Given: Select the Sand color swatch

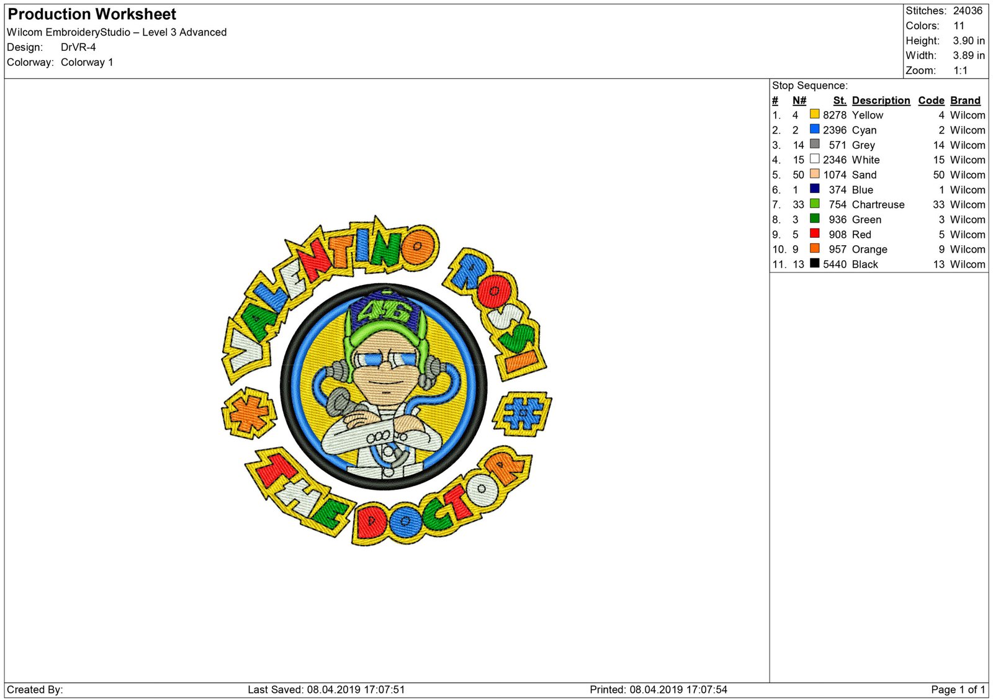Looking at the screenshot, I should point(814,174).
